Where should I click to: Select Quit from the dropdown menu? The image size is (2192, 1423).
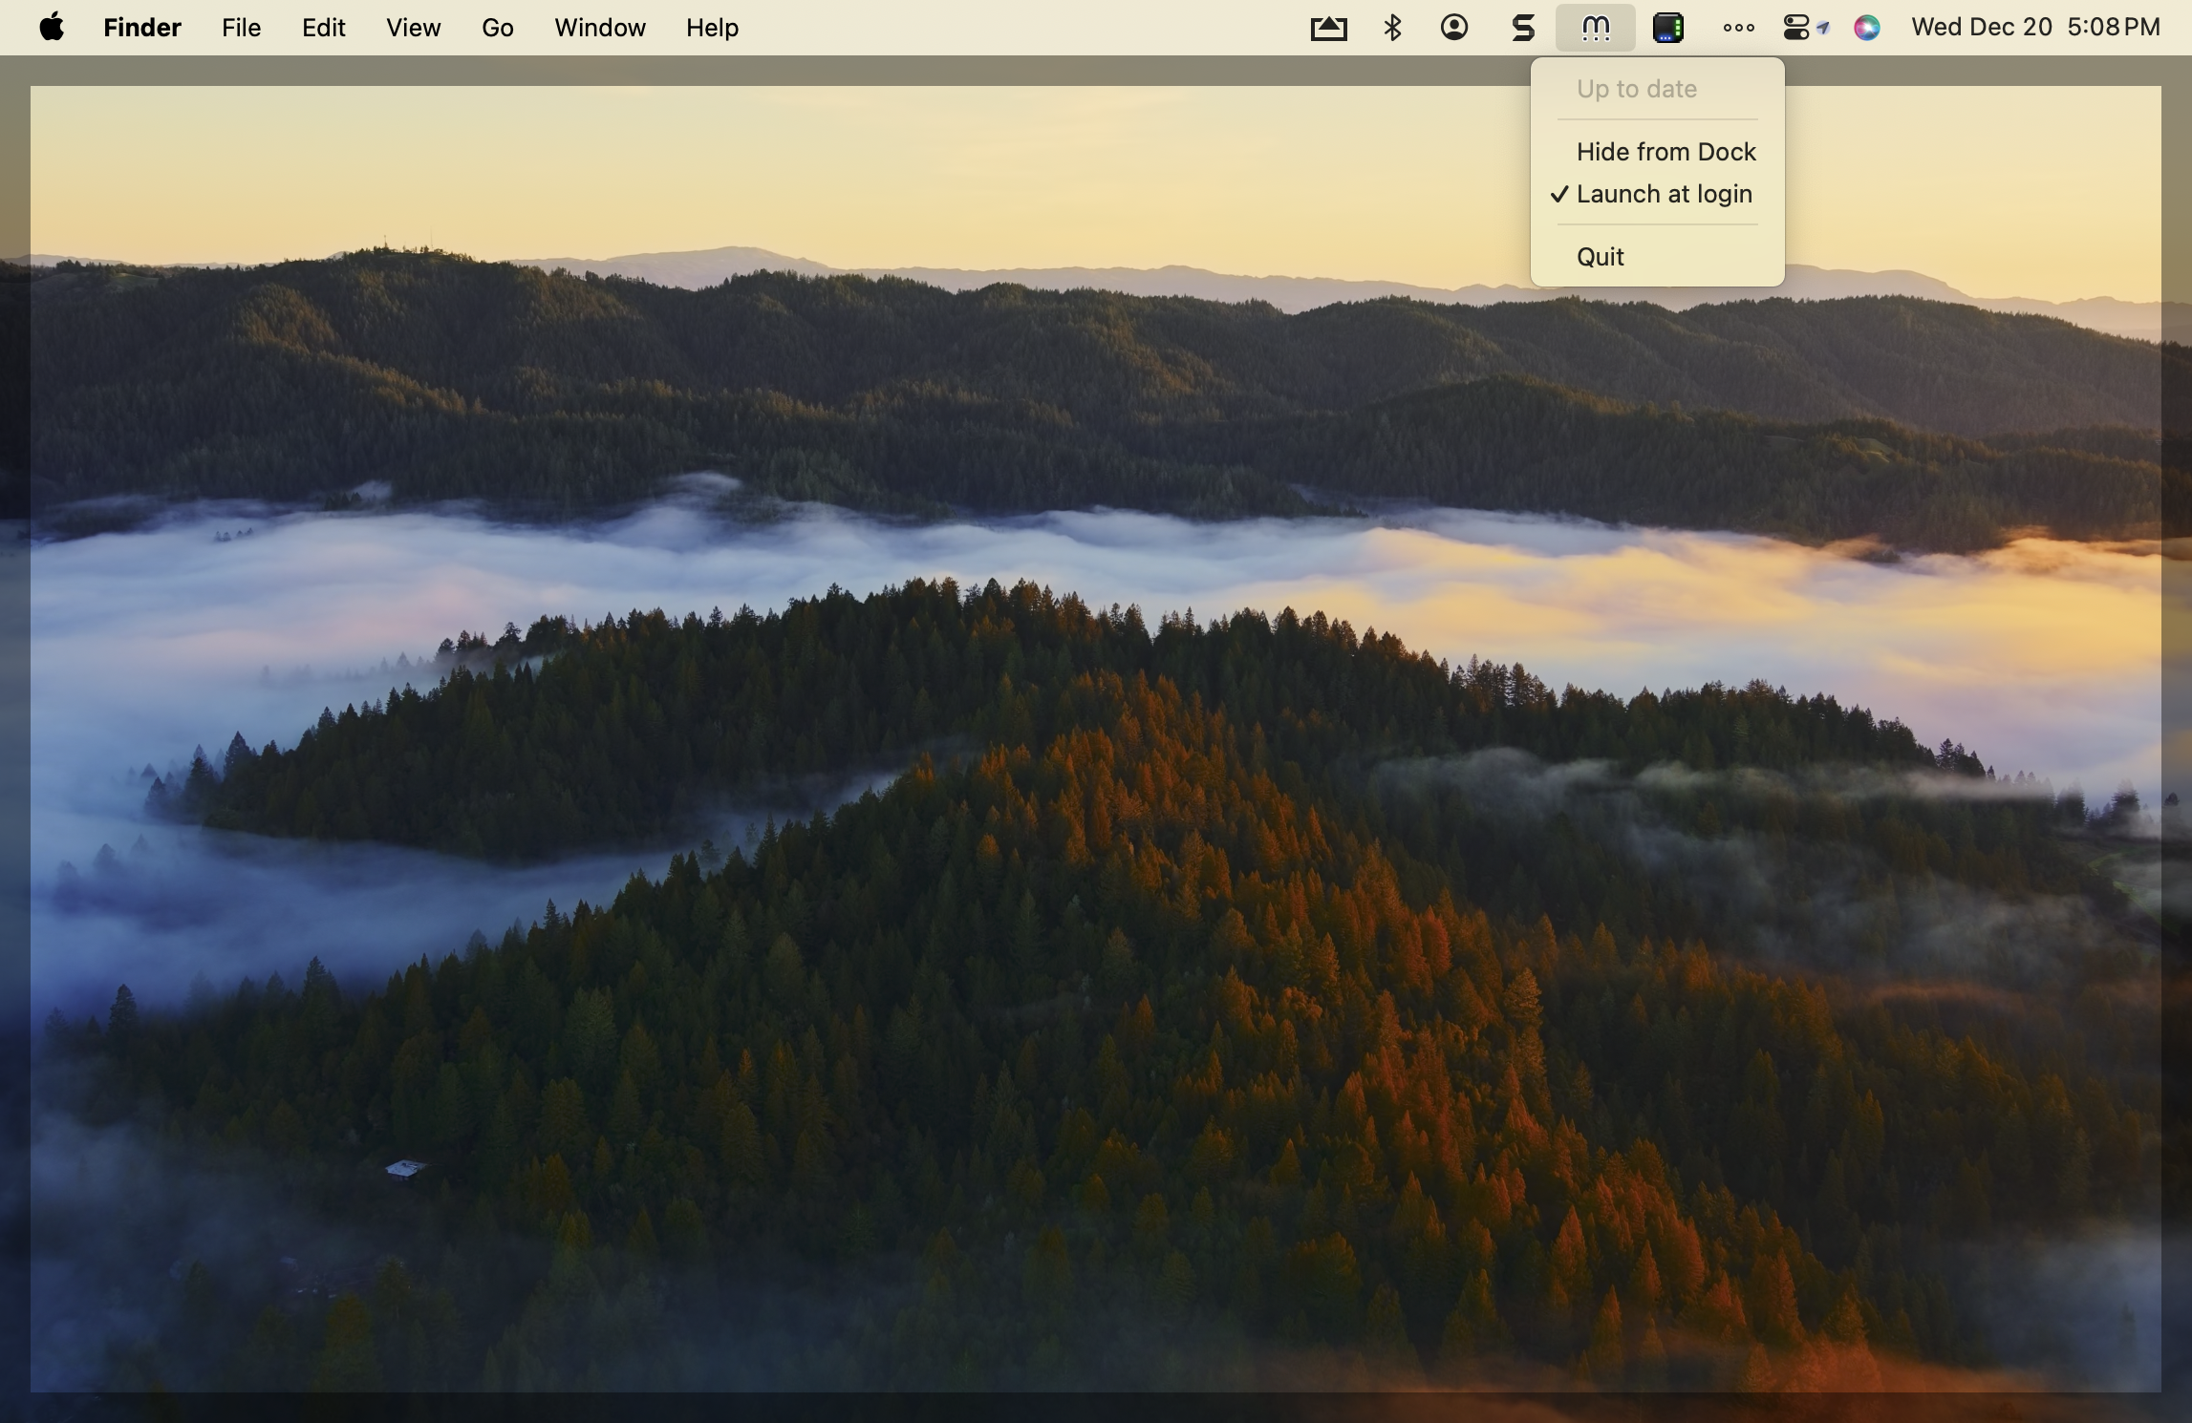tap(1600, 257)
